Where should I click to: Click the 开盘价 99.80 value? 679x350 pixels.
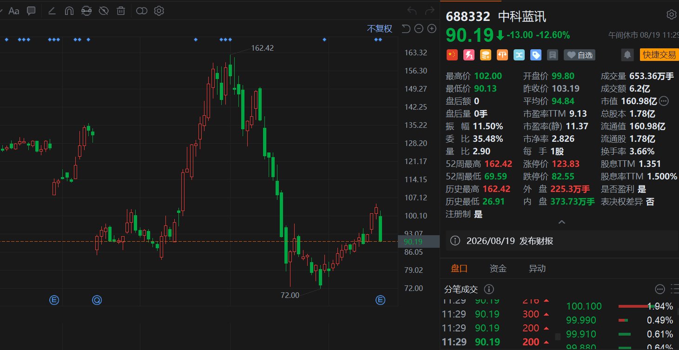click(564, 76)
